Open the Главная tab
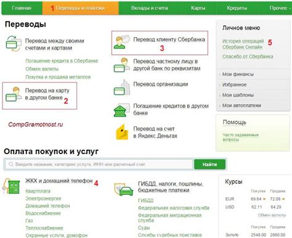 tap(22, 8)
